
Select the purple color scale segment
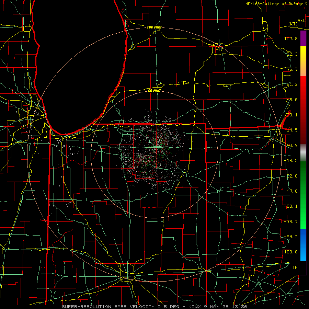pos(303,38)
